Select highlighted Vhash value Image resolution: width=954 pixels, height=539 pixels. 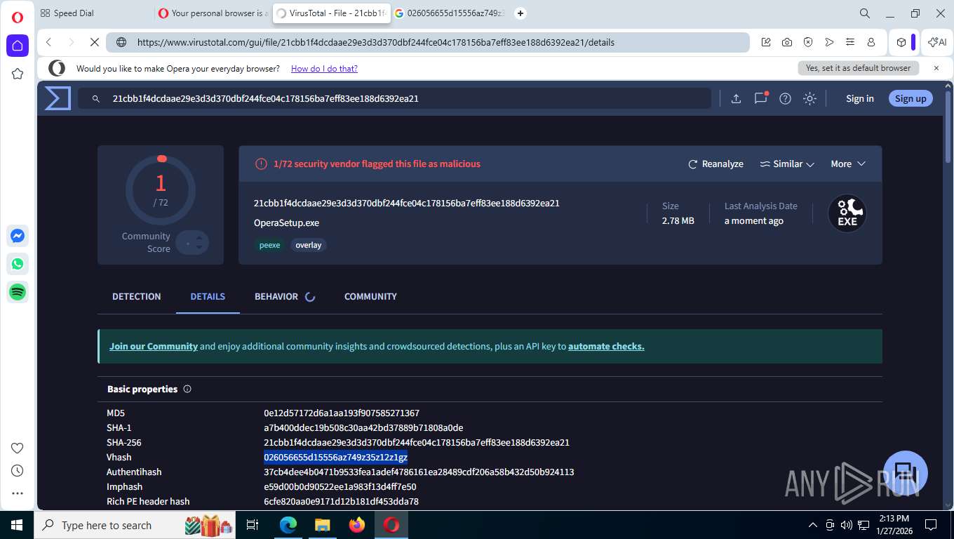coord(335,457)
